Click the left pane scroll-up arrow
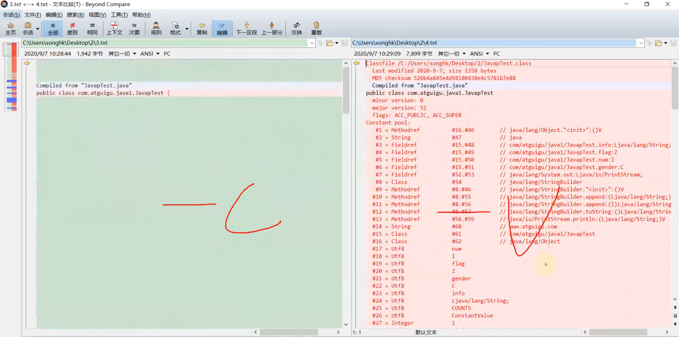The height and width of the screenshot is (337, 679). coord(346,63)
